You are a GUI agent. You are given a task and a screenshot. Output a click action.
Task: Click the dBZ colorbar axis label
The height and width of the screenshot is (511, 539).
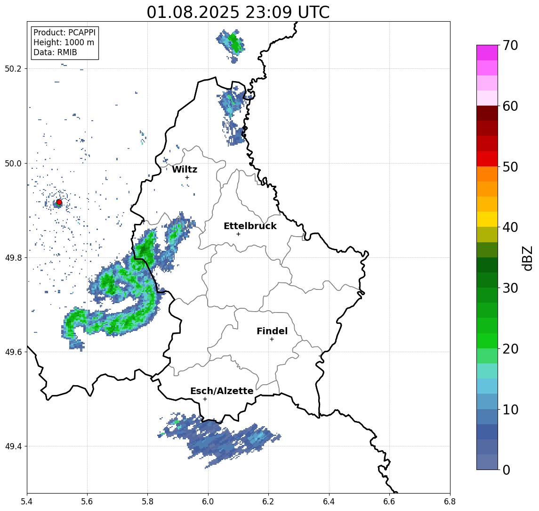[x=527, y=258]
